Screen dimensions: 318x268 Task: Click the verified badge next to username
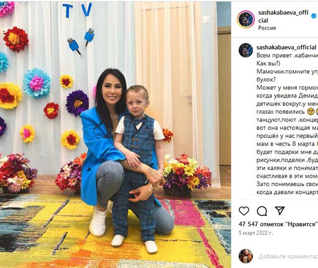[x=314, y=16]
